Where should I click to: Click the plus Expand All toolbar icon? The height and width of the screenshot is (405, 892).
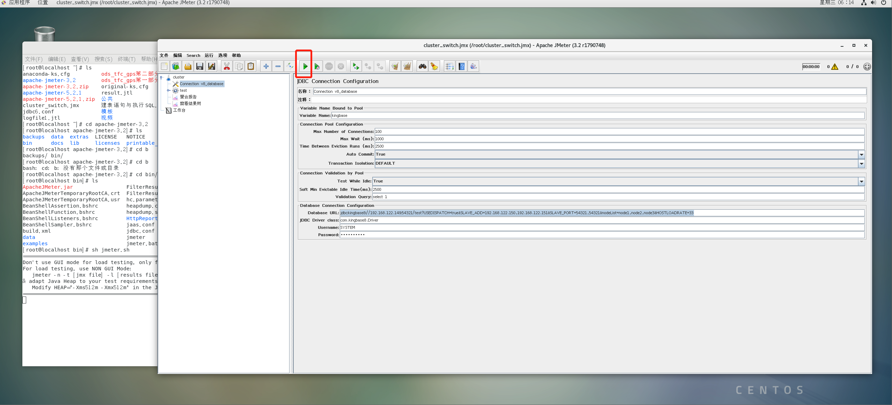pos(266,66)
